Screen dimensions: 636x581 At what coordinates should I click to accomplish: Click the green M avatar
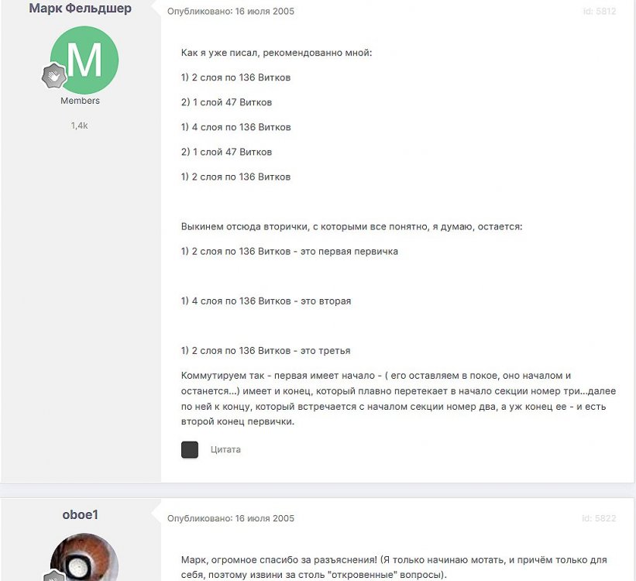coord(84,60)
